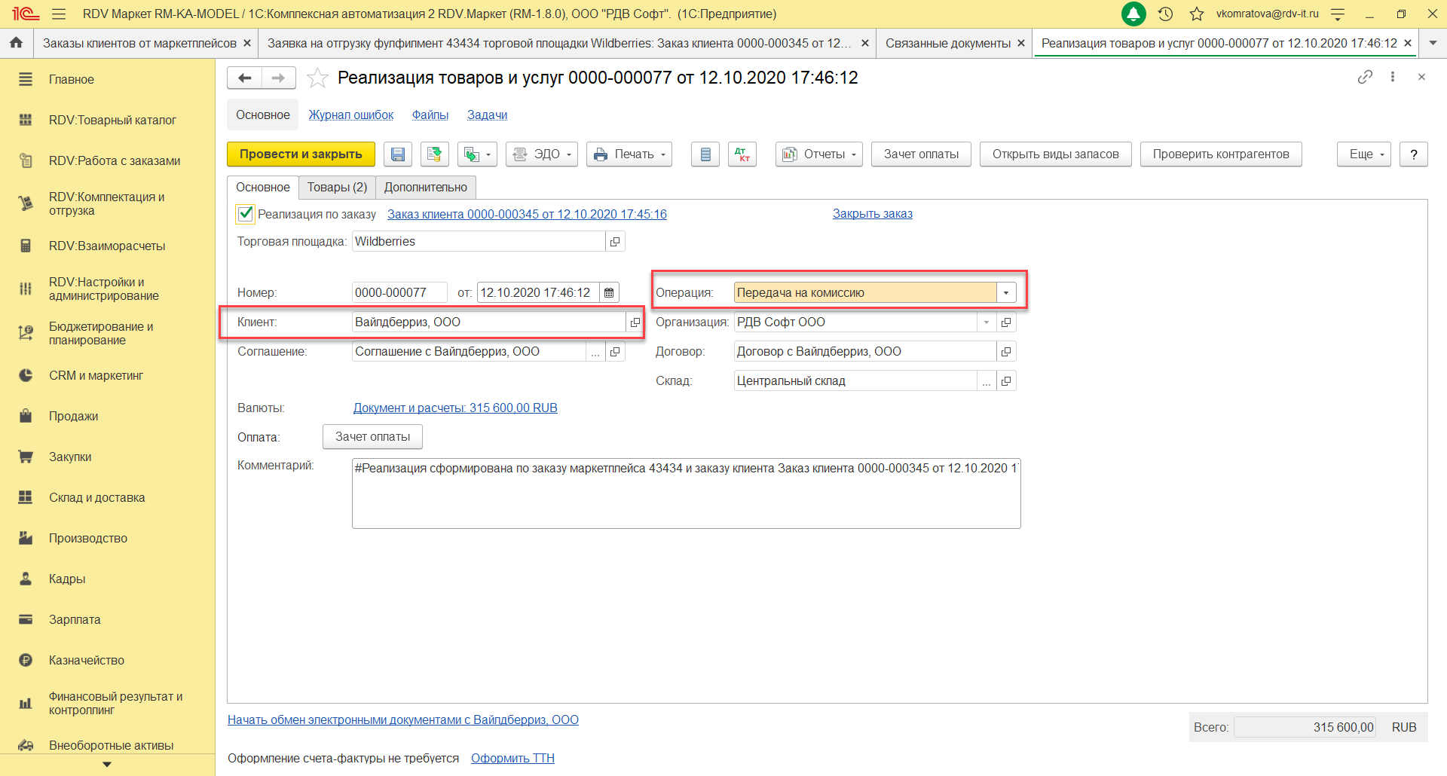
Task: Toggle the Реализация по заказу checkbox
Action: 246,214
